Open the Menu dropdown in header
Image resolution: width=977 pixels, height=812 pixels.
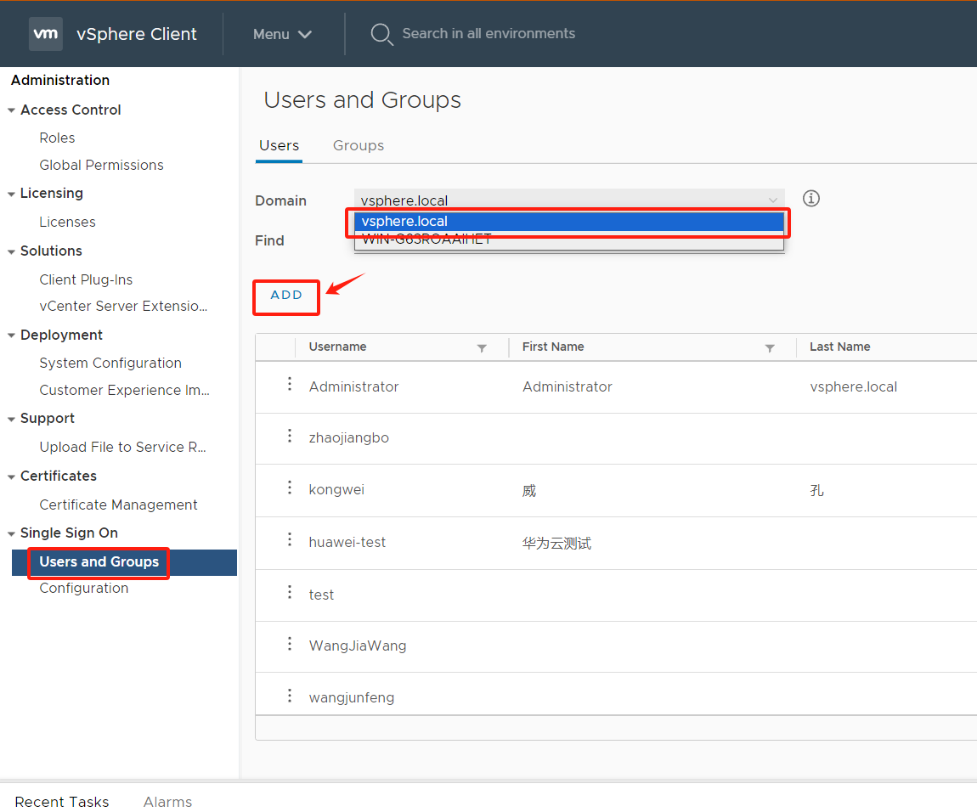click(x=282, y=34)
